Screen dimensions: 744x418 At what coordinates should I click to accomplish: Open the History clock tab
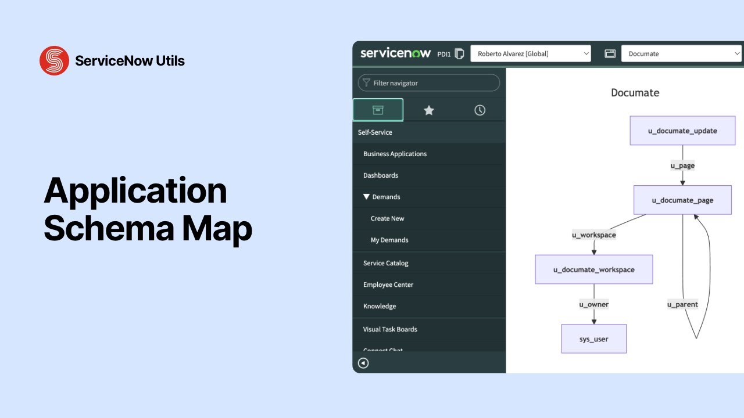coord(480,110)
